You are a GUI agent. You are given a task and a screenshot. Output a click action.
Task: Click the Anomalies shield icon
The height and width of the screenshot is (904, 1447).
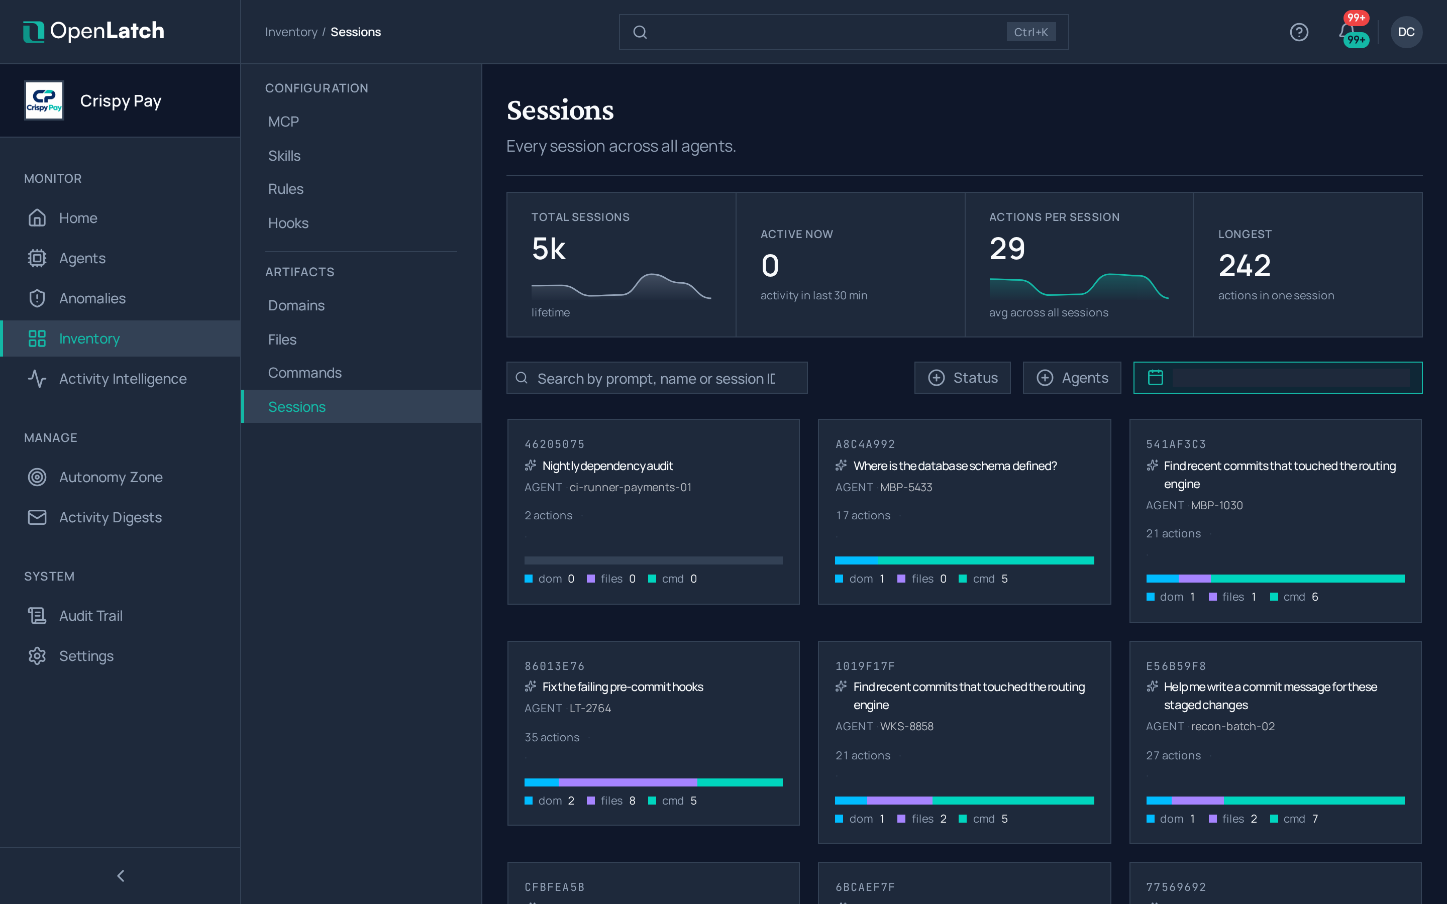click(x=37, y=298)
